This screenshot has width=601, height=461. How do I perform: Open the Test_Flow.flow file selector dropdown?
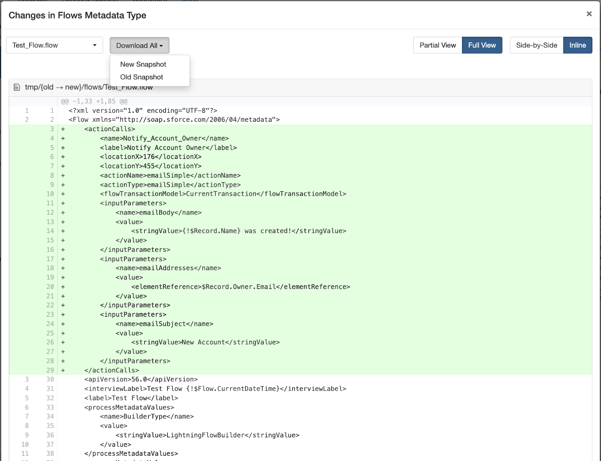point(54,45)
